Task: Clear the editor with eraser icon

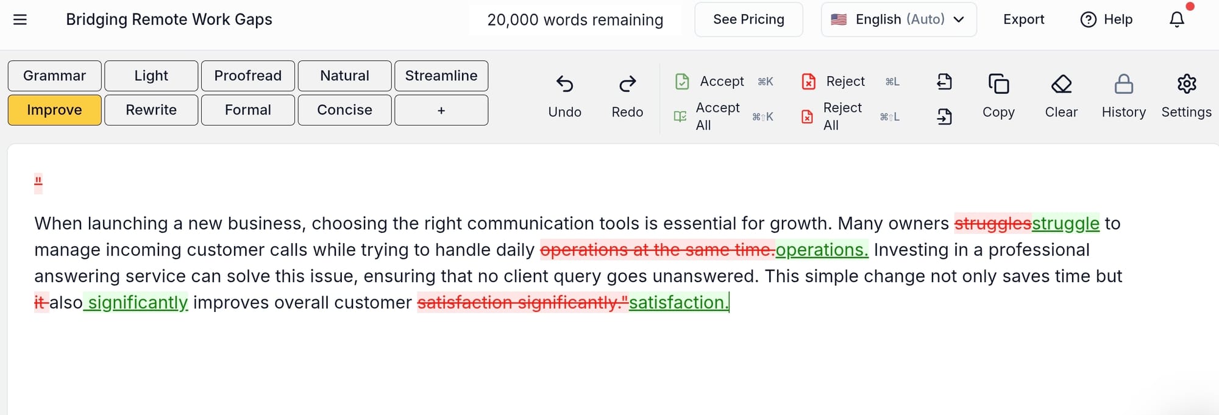Action: pyautogui.click(x=1061, y=83)
